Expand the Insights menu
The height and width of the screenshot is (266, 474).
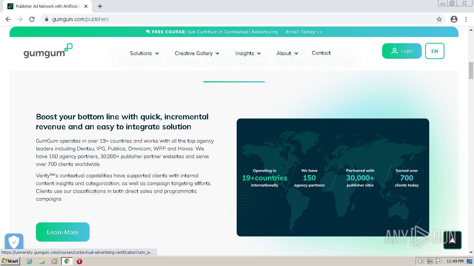click(x=248, y=53)
